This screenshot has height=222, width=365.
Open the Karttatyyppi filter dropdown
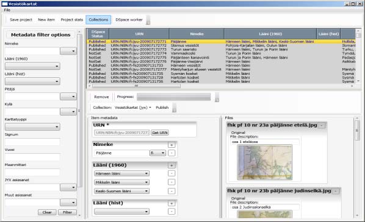tap(32, 127)
